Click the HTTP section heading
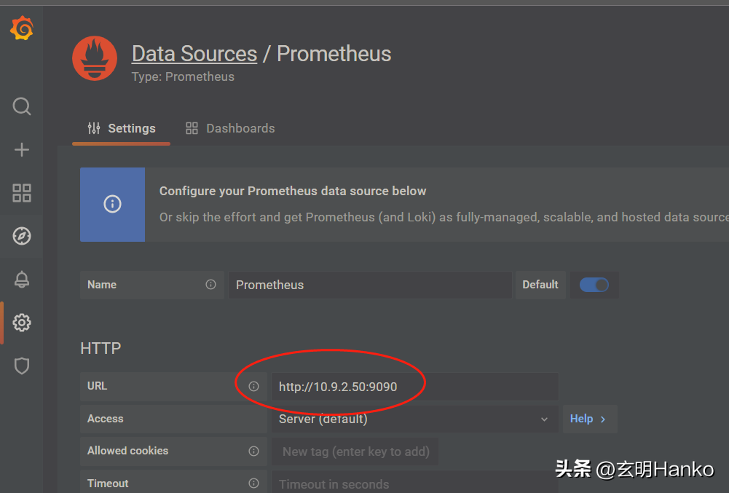This screenshot has width=729, height=493. (101, 348)
